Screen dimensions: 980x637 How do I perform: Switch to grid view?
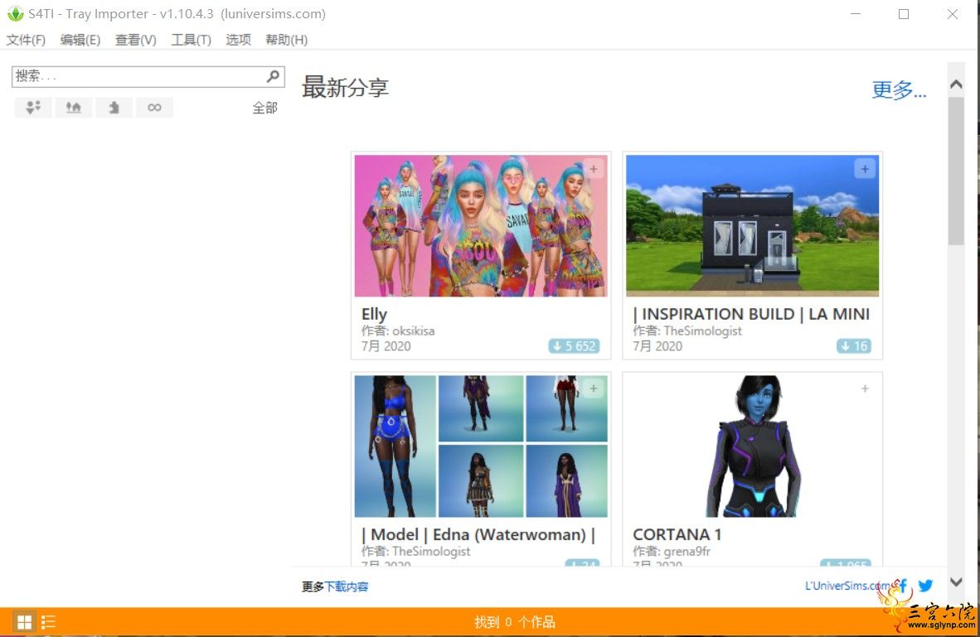point(24,622)
